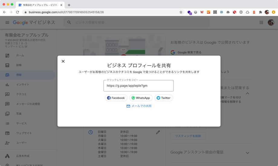Click the g.page link field to copy
Image resolution: width=278 pixels, height=166 pixels.
(x=138, y=86)
